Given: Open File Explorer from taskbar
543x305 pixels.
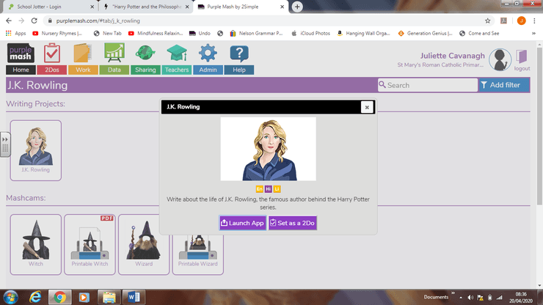Looking at the screenshot, I should coord(109,297).
